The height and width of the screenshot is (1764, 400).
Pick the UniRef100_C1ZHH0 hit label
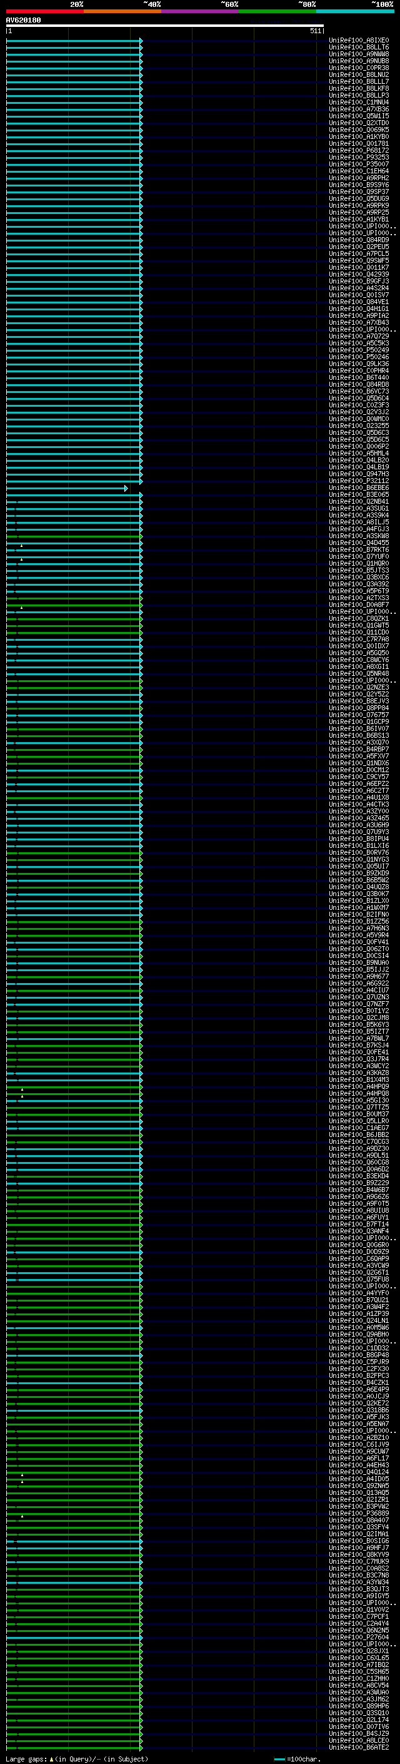(x=359, y=1679)
